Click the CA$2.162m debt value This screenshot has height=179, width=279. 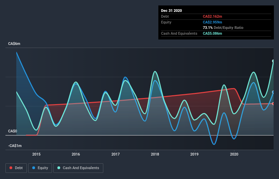pos(212,16)
